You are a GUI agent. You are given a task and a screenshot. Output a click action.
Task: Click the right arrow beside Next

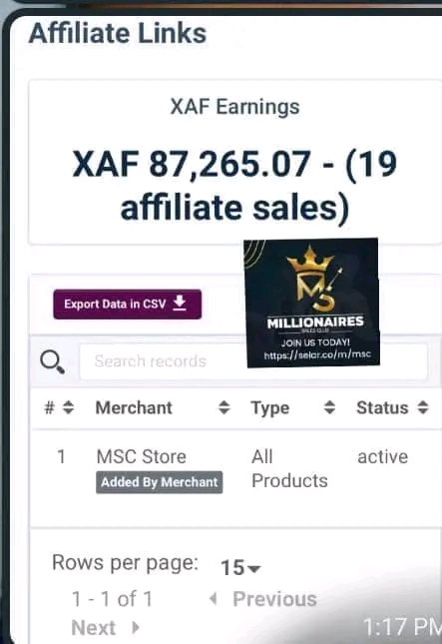[x=136, y=627]
